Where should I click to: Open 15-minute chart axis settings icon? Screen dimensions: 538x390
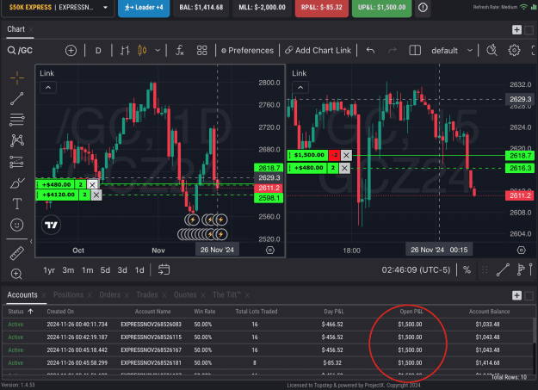[x=521, y=251]
